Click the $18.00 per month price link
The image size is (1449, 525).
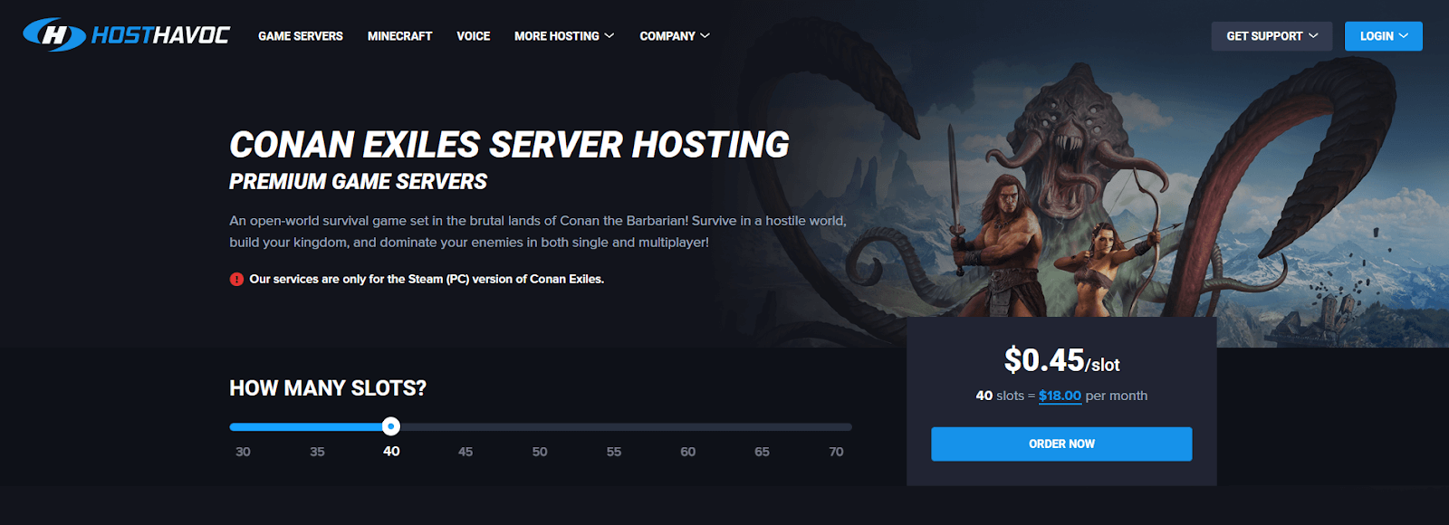pos(1060,396)
